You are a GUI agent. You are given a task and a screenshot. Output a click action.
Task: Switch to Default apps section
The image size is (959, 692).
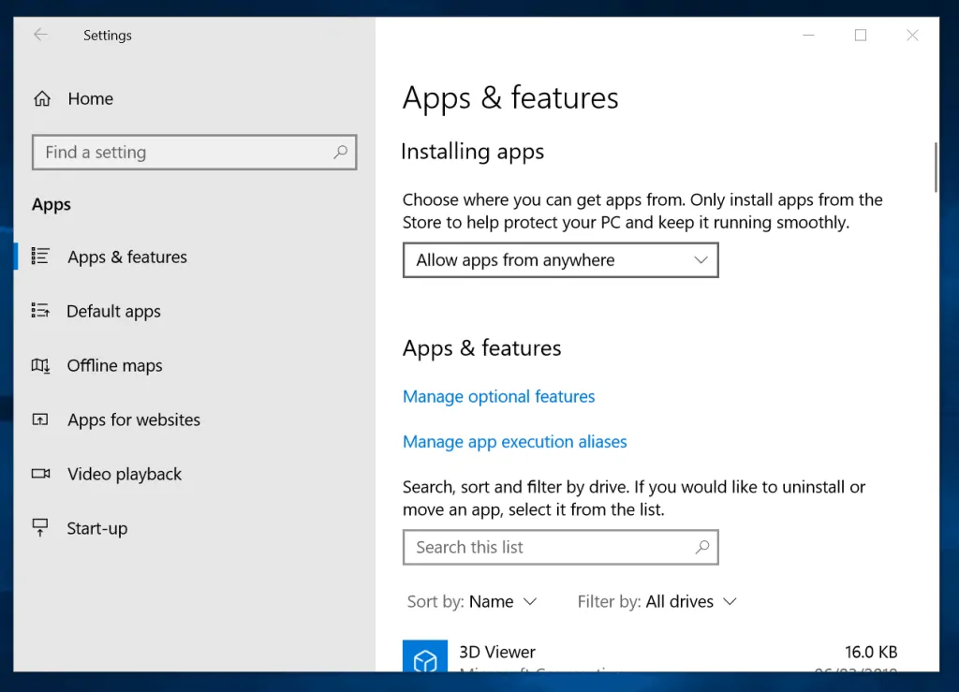195,311
